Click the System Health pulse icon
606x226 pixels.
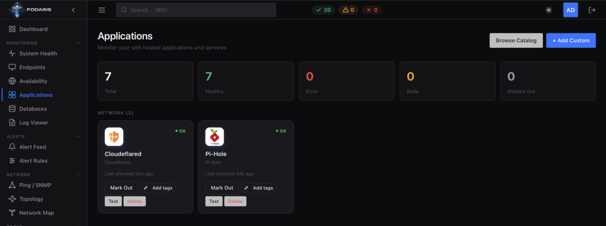(12, 54)
